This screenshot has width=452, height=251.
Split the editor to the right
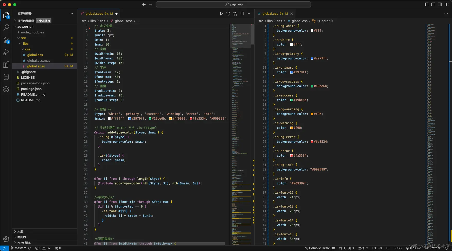(x=242, y=14)
